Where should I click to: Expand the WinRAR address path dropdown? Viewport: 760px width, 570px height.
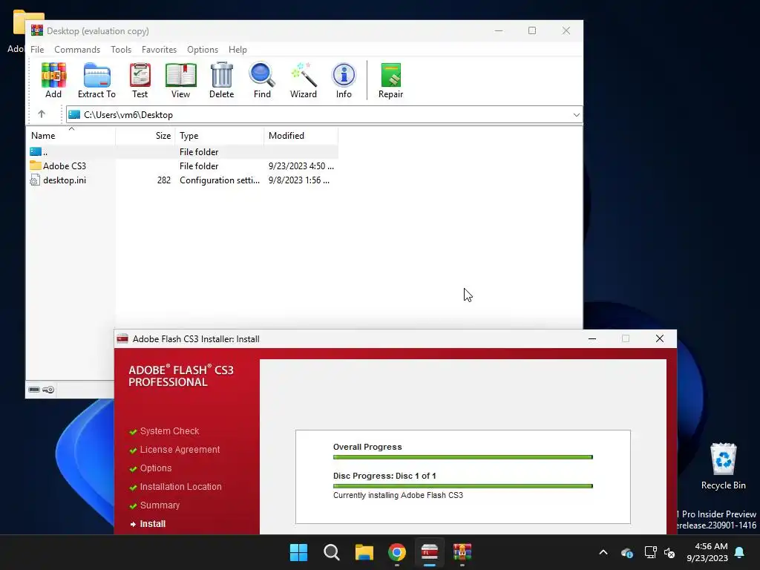point(576,115)
